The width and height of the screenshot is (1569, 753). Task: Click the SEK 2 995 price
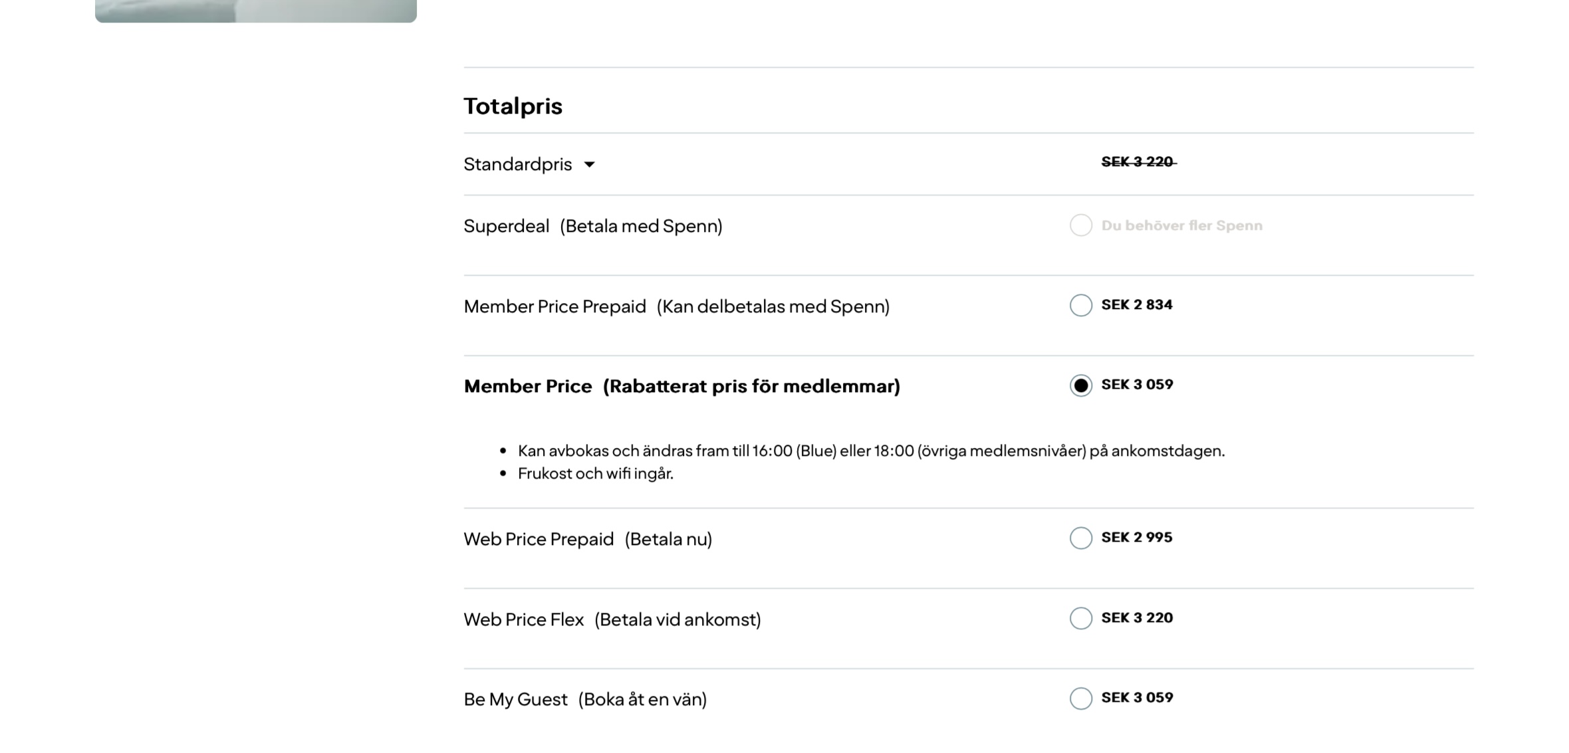coord(1136,538)
